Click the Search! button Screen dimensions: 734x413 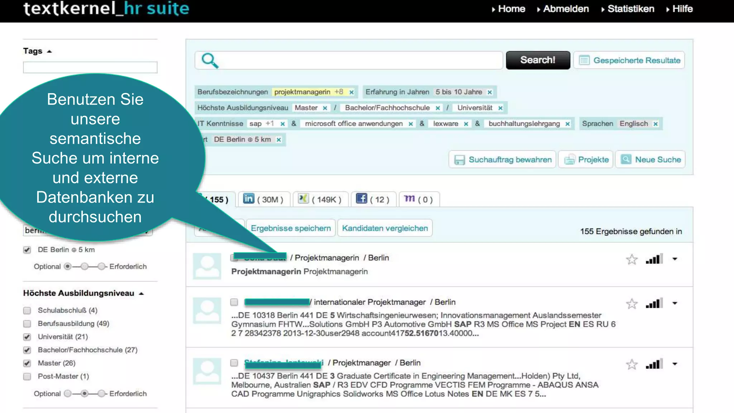[538, 60]
